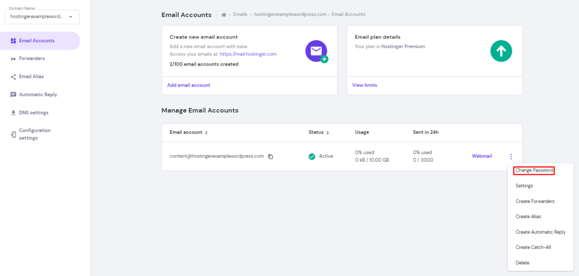This screenshot has width=579, height=276.
Task: Open Automatic Reply in sidebar
Action: [x=38, y=94]
